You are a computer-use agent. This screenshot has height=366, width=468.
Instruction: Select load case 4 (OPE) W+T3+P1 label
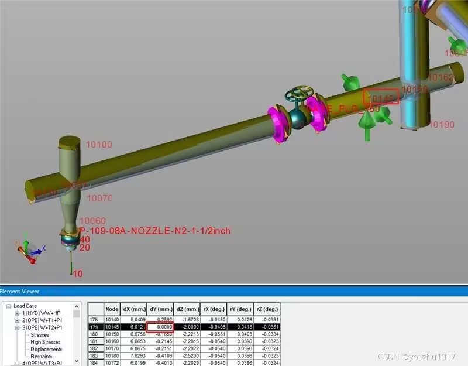coord(42,363)
